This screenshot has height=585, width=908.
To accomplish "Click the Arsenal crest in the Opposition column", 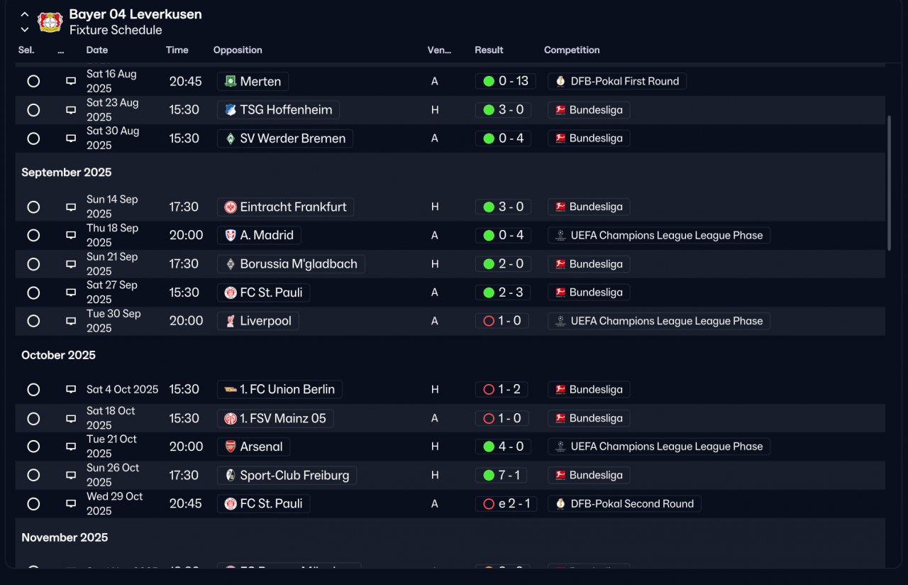I will pos(231,447).
